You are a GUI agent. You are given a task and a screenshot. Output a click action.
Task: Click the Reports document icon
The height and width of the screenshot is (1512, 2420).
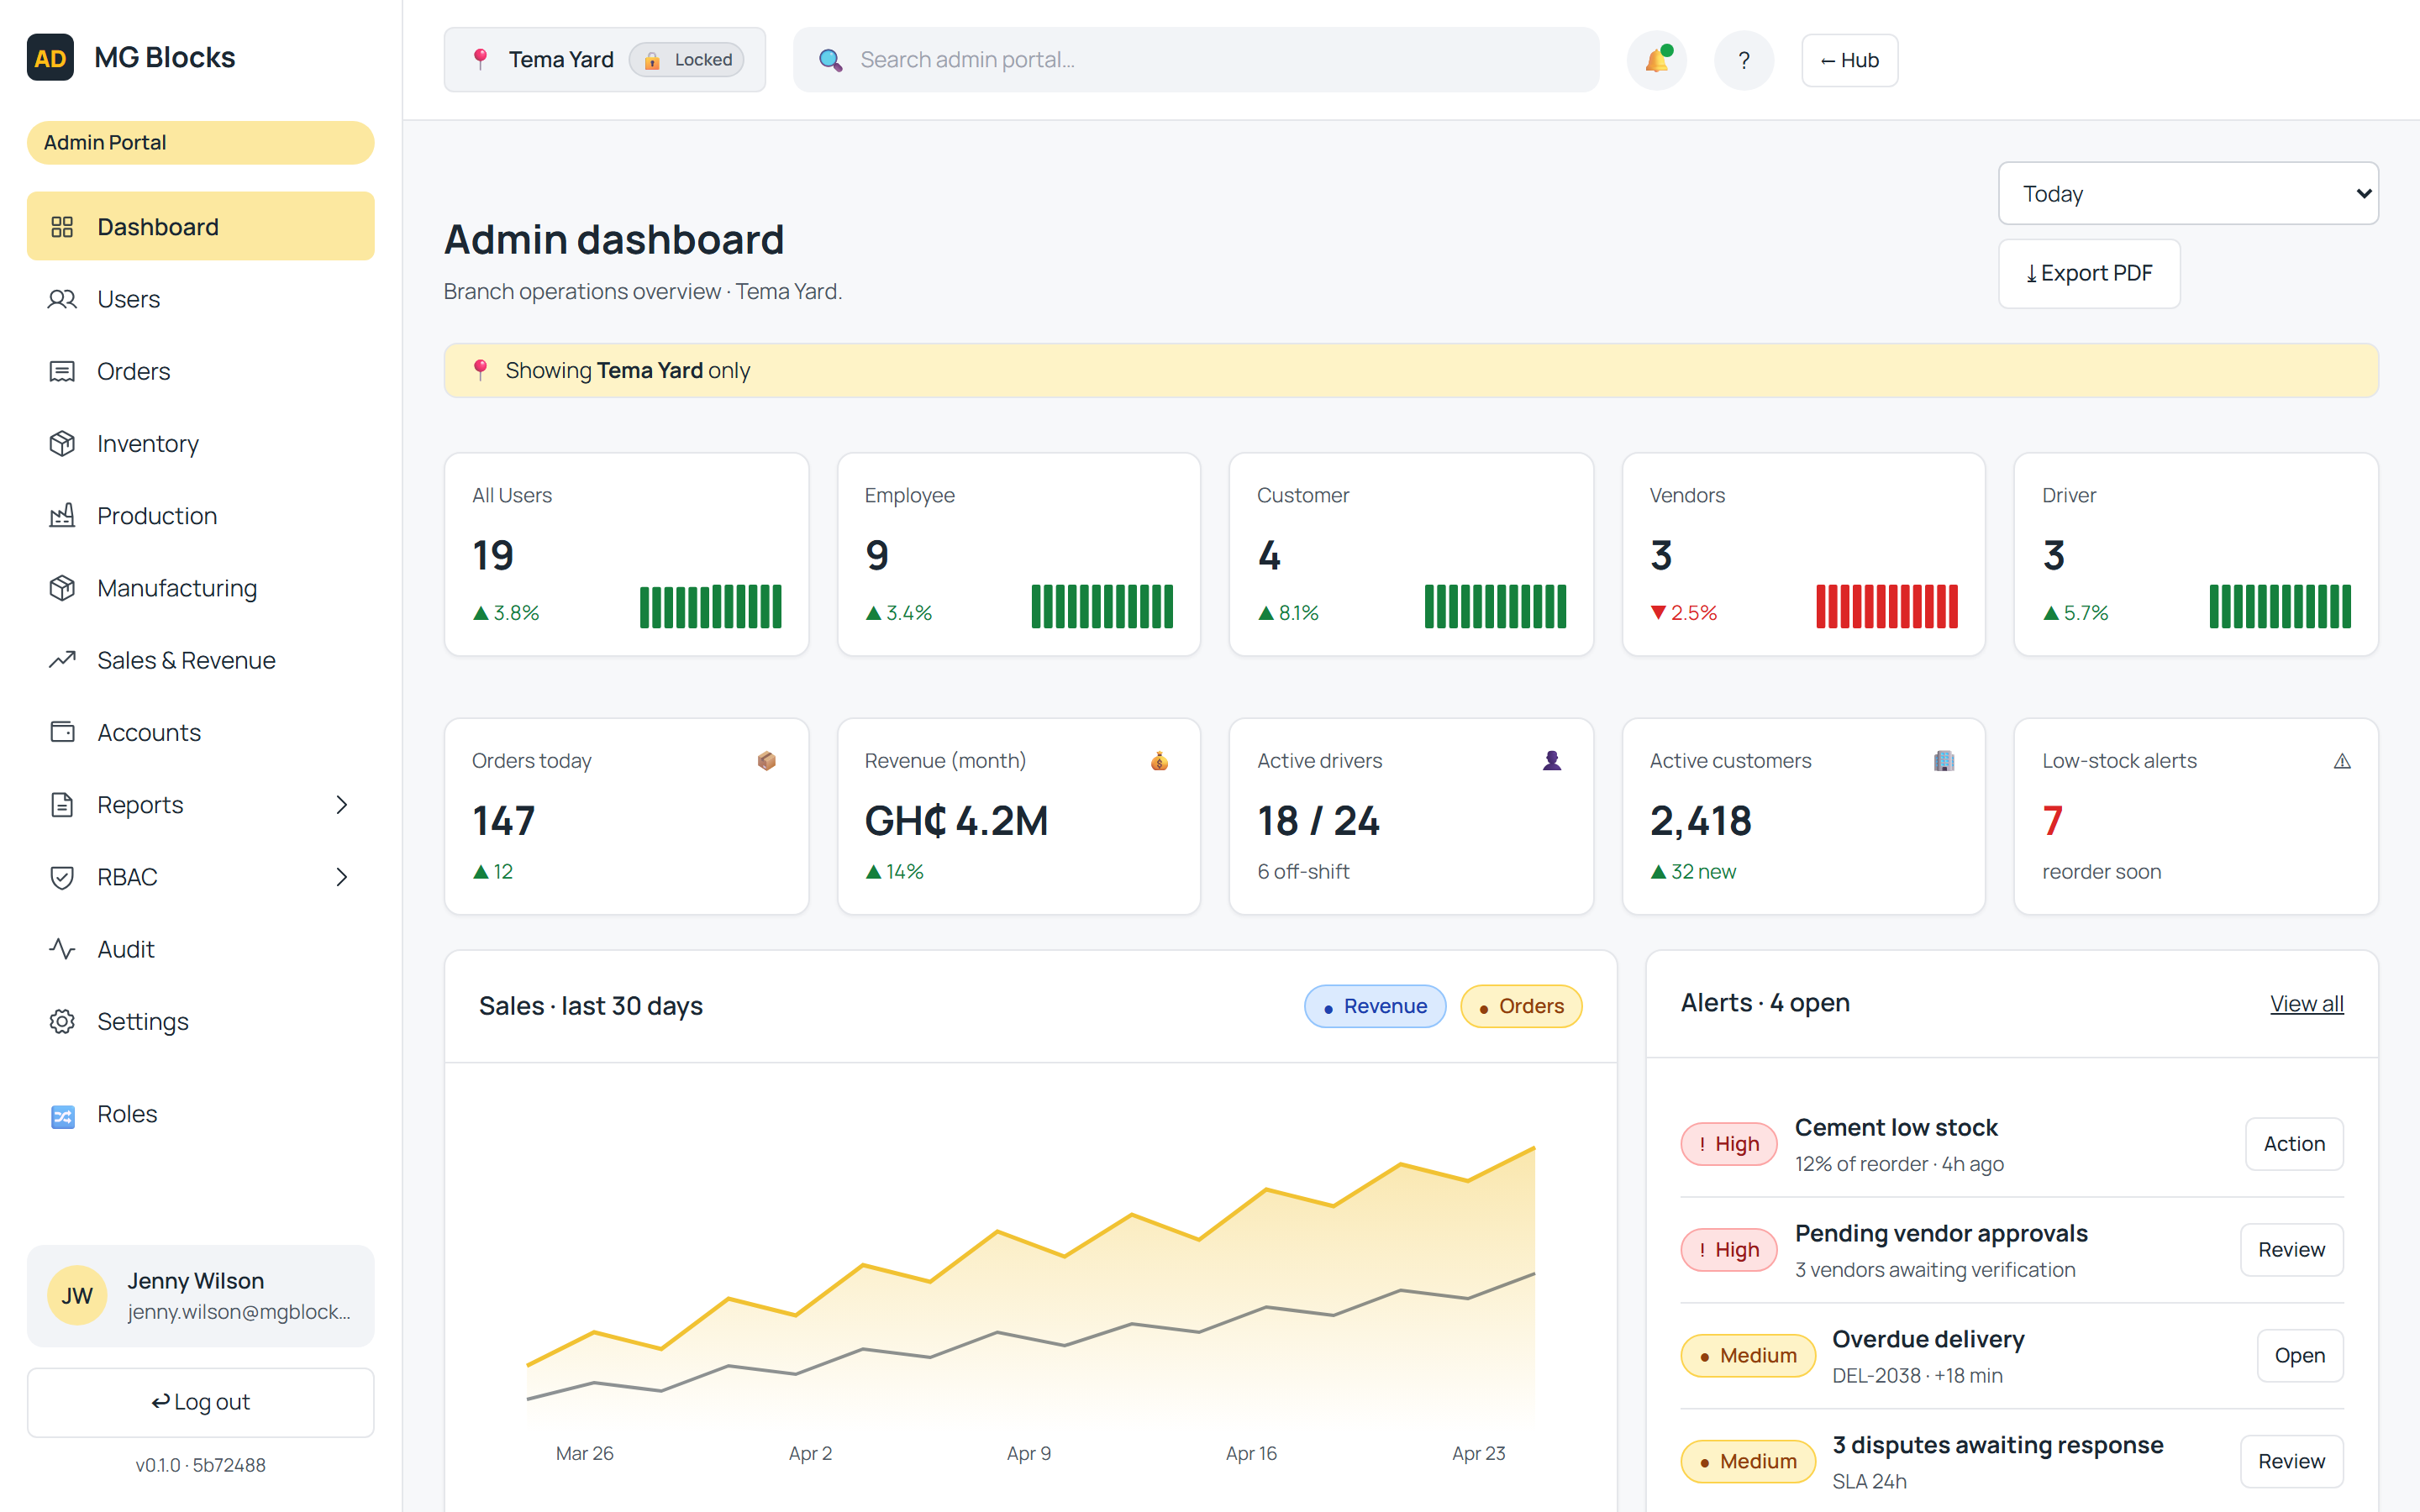click(x=62, y=805)
